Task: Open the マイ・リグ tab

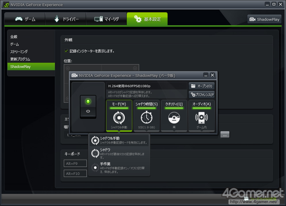Action: click(x=106, y=19)
